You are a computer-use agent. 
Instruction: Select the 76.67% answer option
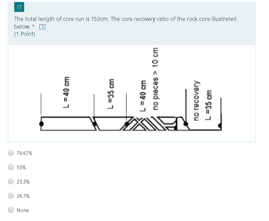click(x=11, y=153)
